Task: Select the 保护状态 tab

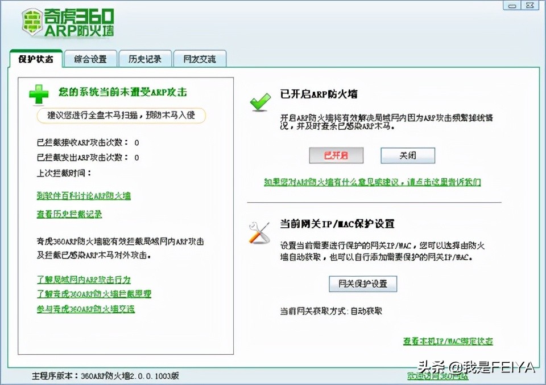Action: click(36, 59)
